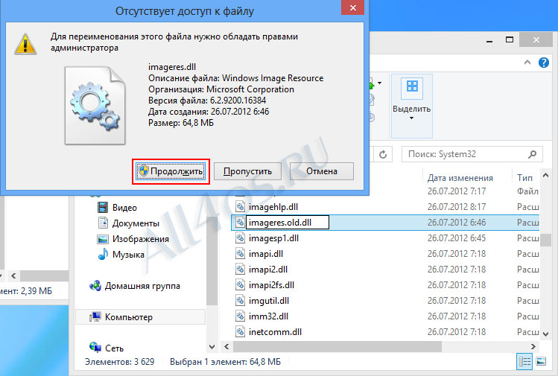The width and height of the screenshot is (558, 376).
Task: Click the horizontal scroll right arrow in file list
Action: pyautogui.click(x=533, y=346)
